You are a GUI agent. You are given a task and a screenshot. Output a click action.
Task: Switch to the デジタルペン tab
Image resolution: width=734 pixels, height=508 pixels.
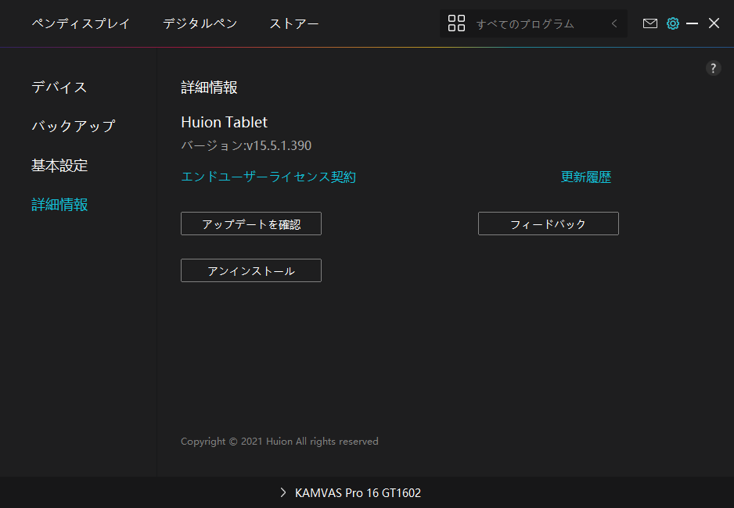200,23
